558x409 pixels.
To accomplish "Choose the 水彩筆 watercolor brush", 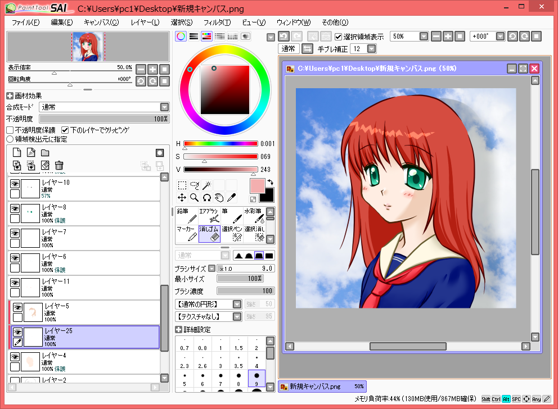I will [x=254, y=216].
